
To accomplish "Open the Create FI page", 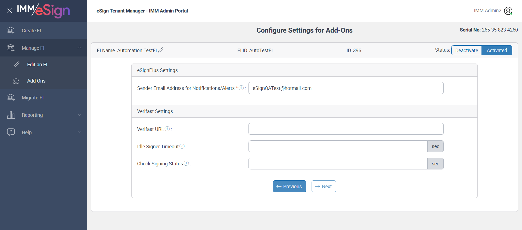I will coord(31,31).
